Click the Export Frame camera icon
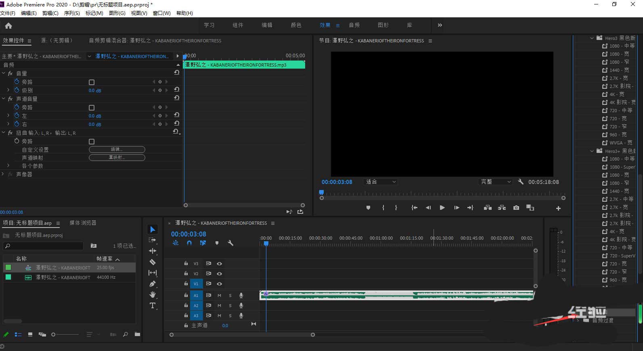The width and height of the screenshot is (643, 351). (516, 208)
